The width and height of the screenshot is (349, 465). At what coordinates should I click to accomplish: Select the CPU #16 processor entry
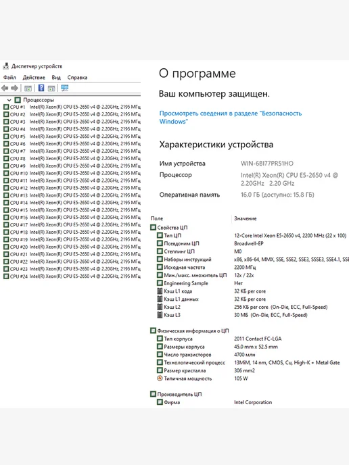point(72,218)
